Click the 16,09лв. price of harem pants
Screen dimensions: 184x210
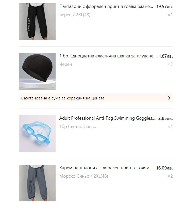(164, 168)
